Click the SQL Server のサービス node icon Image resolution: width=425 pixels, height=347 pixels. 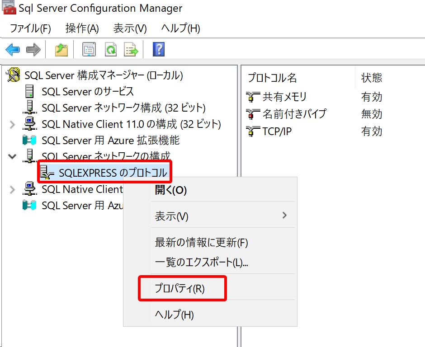[29, 91]
